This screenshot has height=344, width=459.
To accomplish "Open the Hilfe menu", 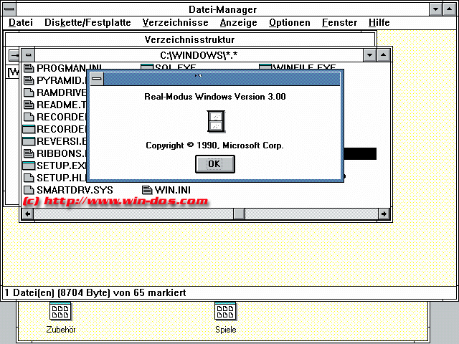I will pyautogui.click(x=379, y=22).
